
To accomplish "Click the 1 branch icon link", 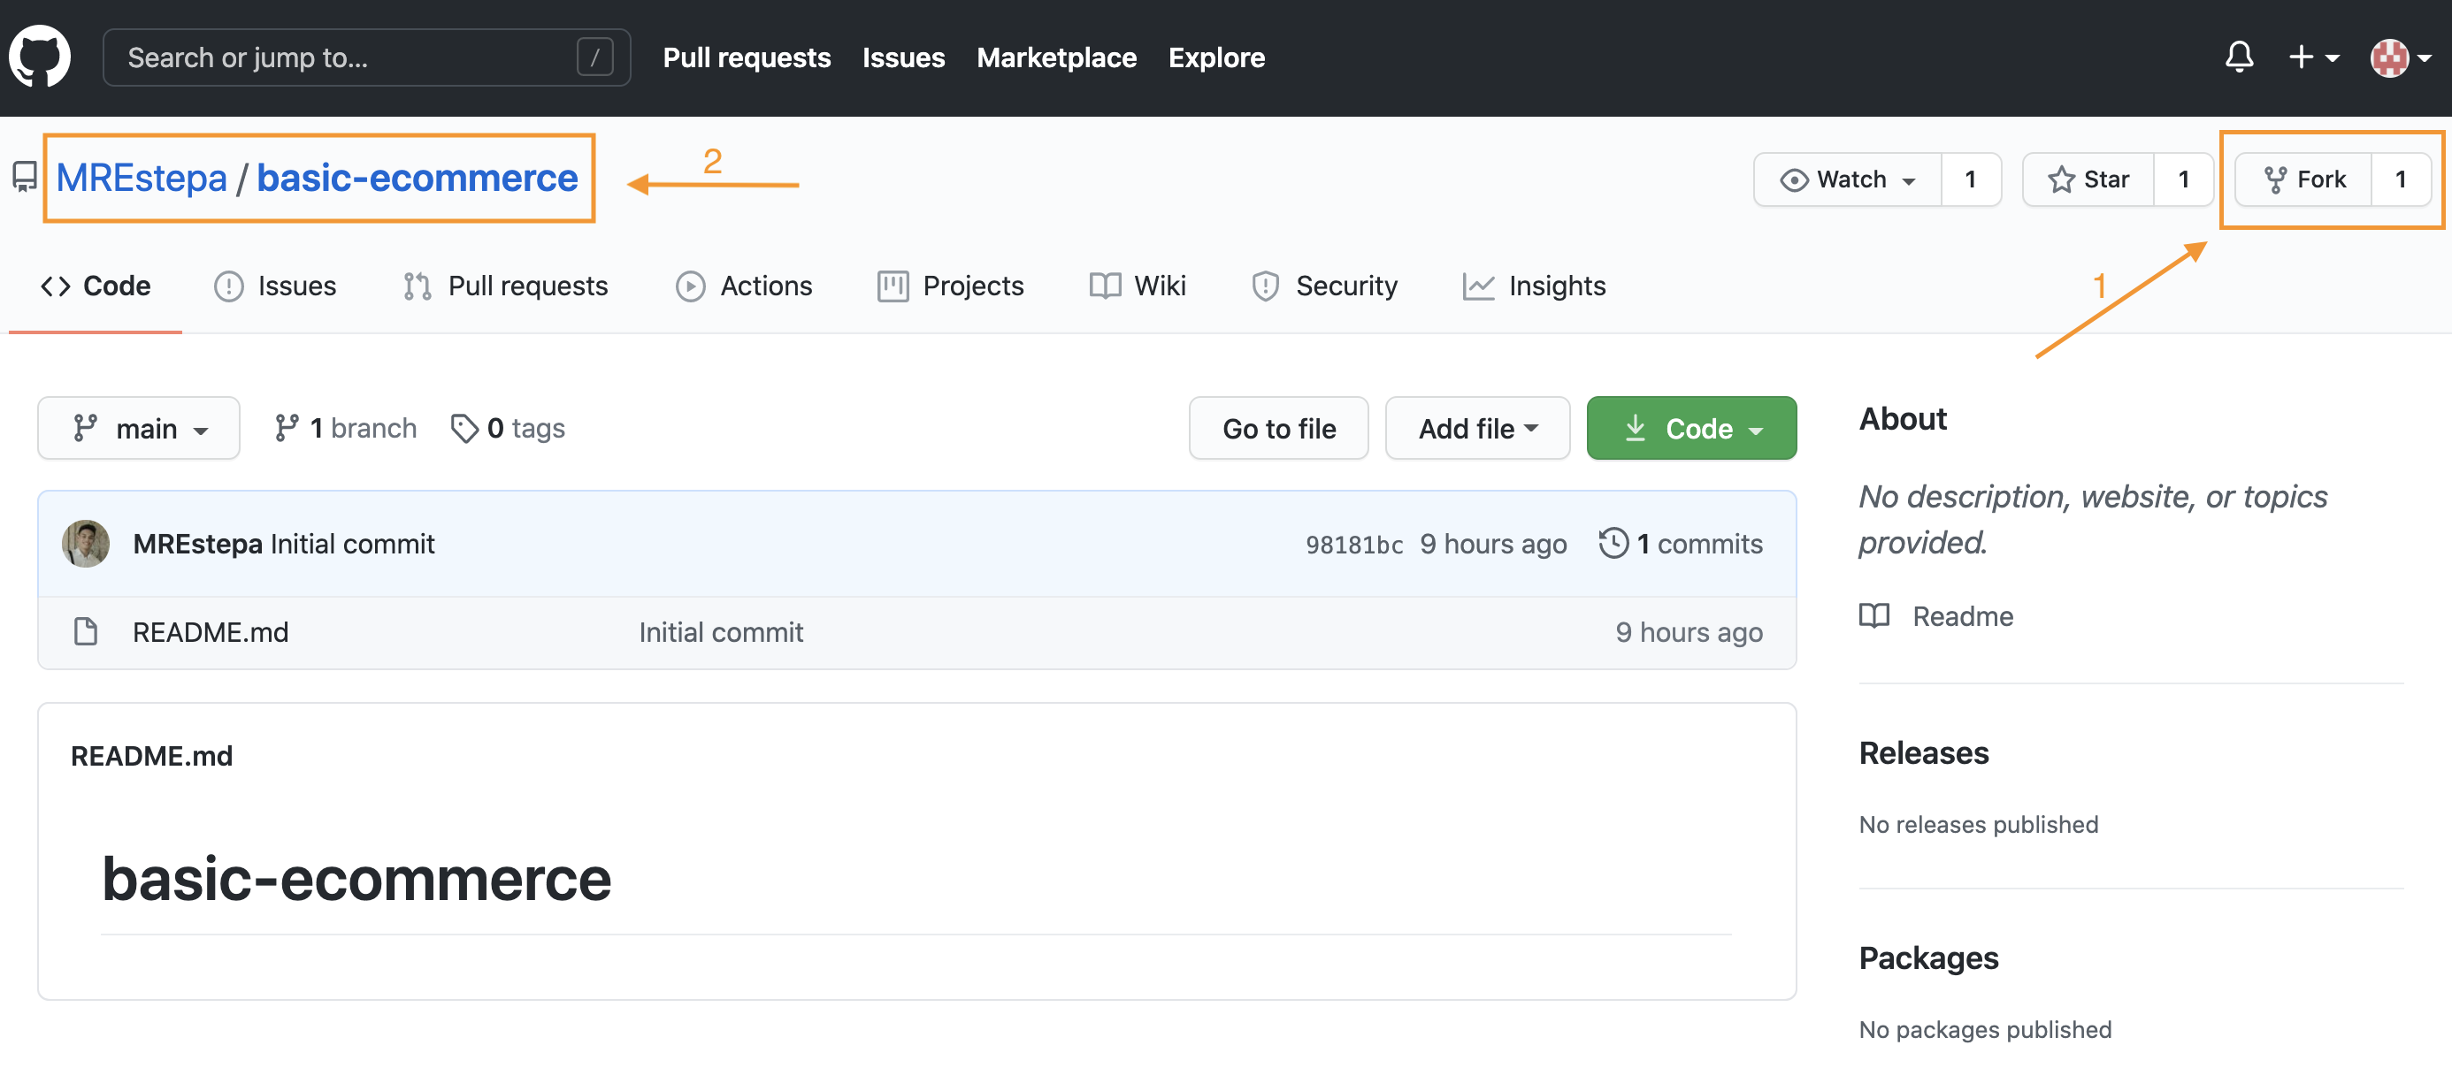I will 286,428.
